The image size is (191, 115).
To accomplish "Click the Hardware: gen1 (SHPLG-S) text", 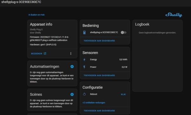I will point(43,45).
